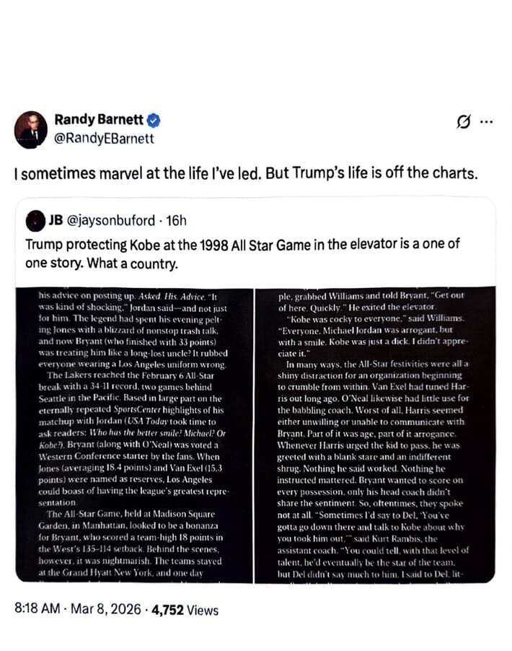Open the Grok slashed-circle icon

tap(464, 122)
